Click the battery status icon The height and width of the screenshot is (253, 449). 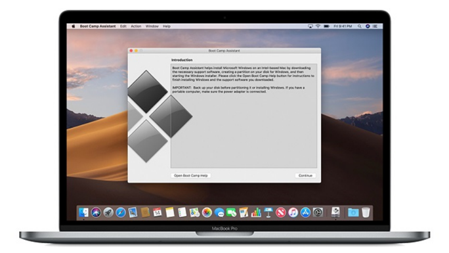[x=326, y=26]
